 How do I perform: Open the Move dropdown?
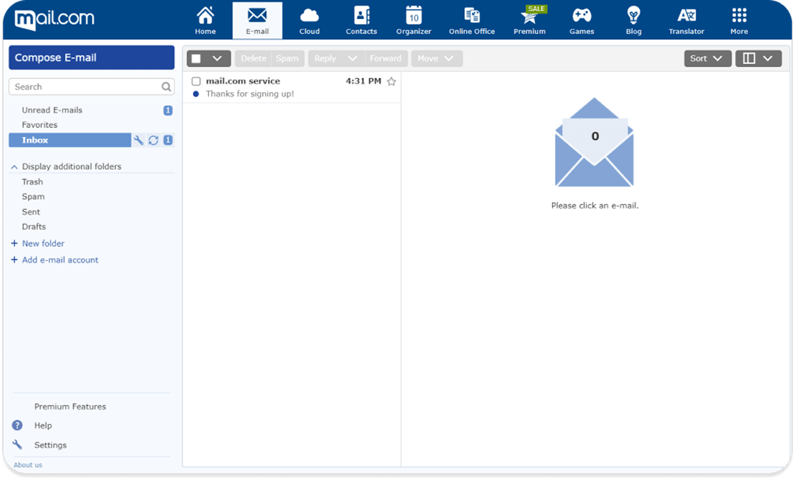pyautogui.click(x=437, y=59)
